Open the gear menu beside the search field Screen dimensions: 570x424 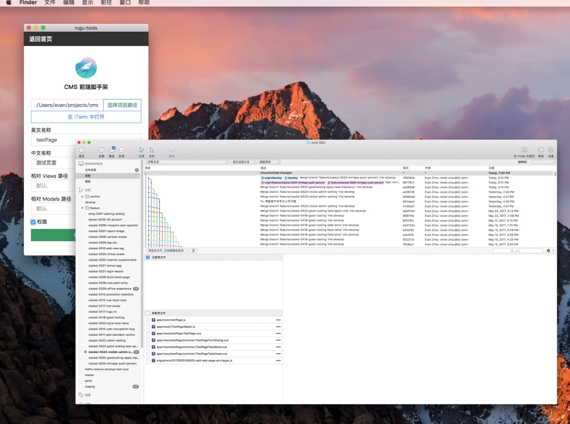click(x=550, y=251)
